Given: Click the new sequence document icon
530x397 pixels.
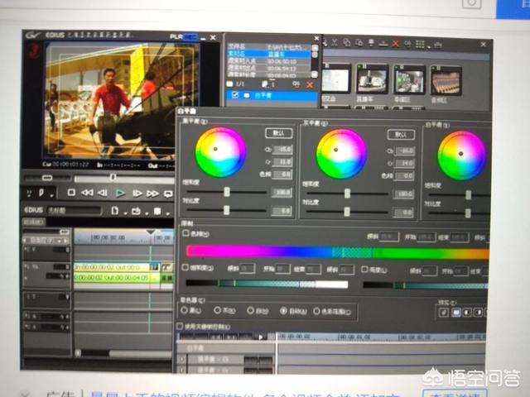Looking at the screenshot, I should pyautogui.click(x=115, y=211).
